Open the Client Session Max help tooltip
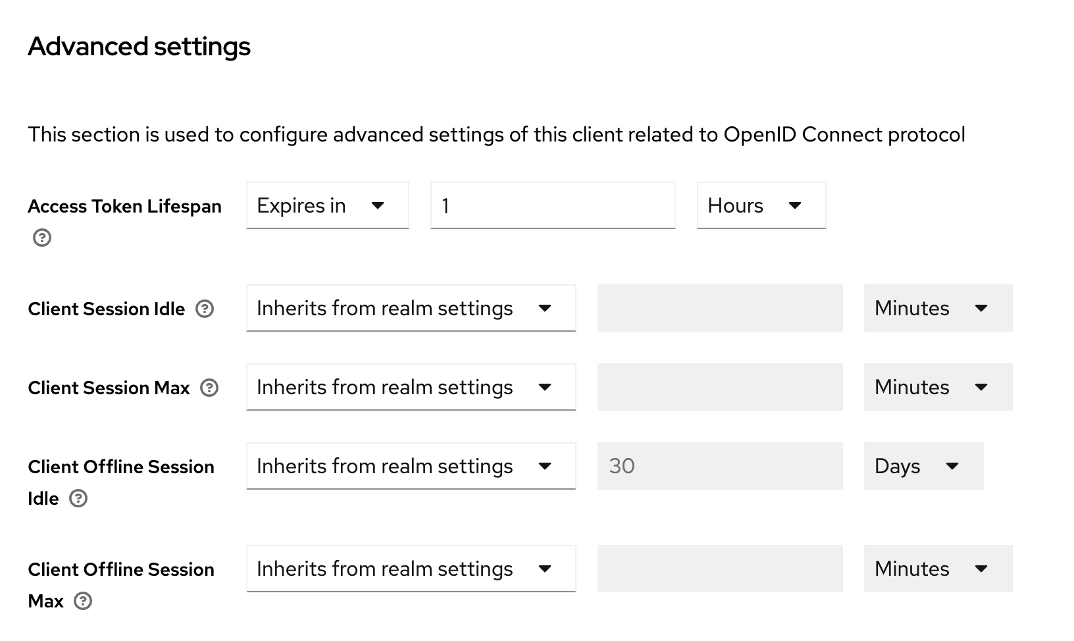Viewport: 1074px width, 641px height. [x=209, y=388]
